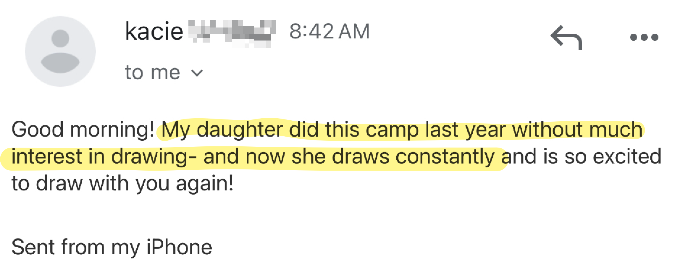Click the blurred sender last name
Screen dimensions: 688x275
pos(231,33)
